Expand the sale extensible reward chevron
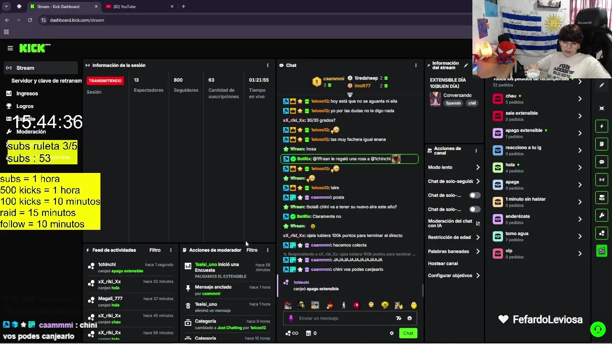612x344 pixels. click(x=579, y=116)
